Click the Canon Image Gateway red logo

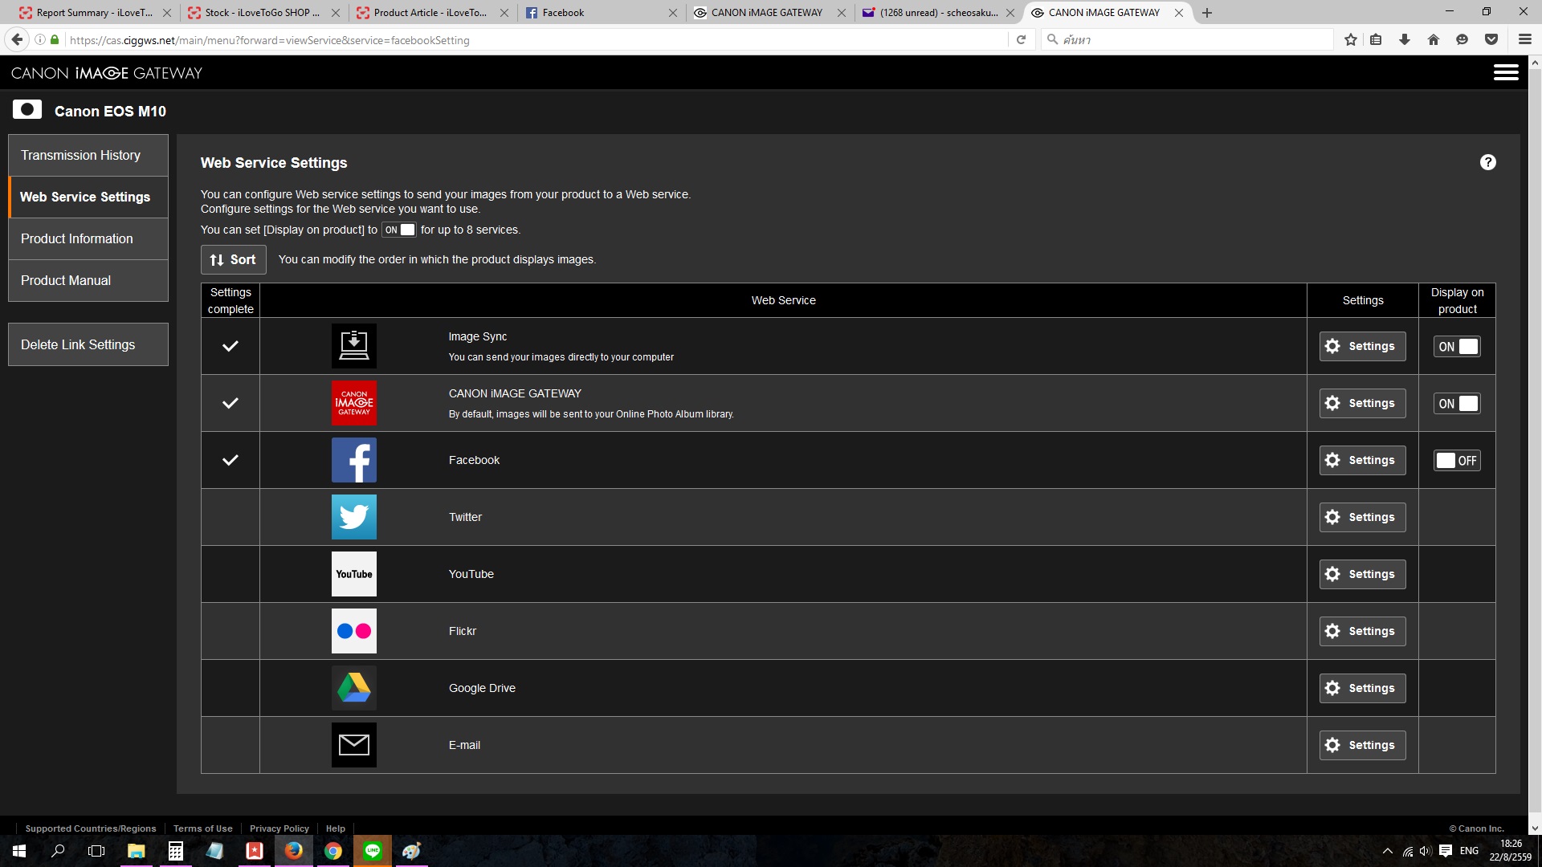[x=354, y=403]
